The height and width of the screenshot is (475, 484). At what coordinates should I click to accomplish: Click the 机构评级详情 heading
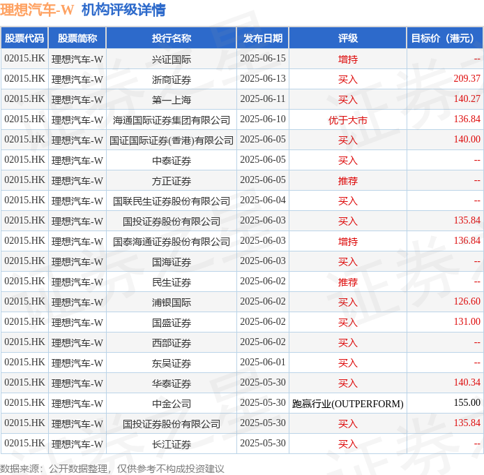click(x=123, y=10)
